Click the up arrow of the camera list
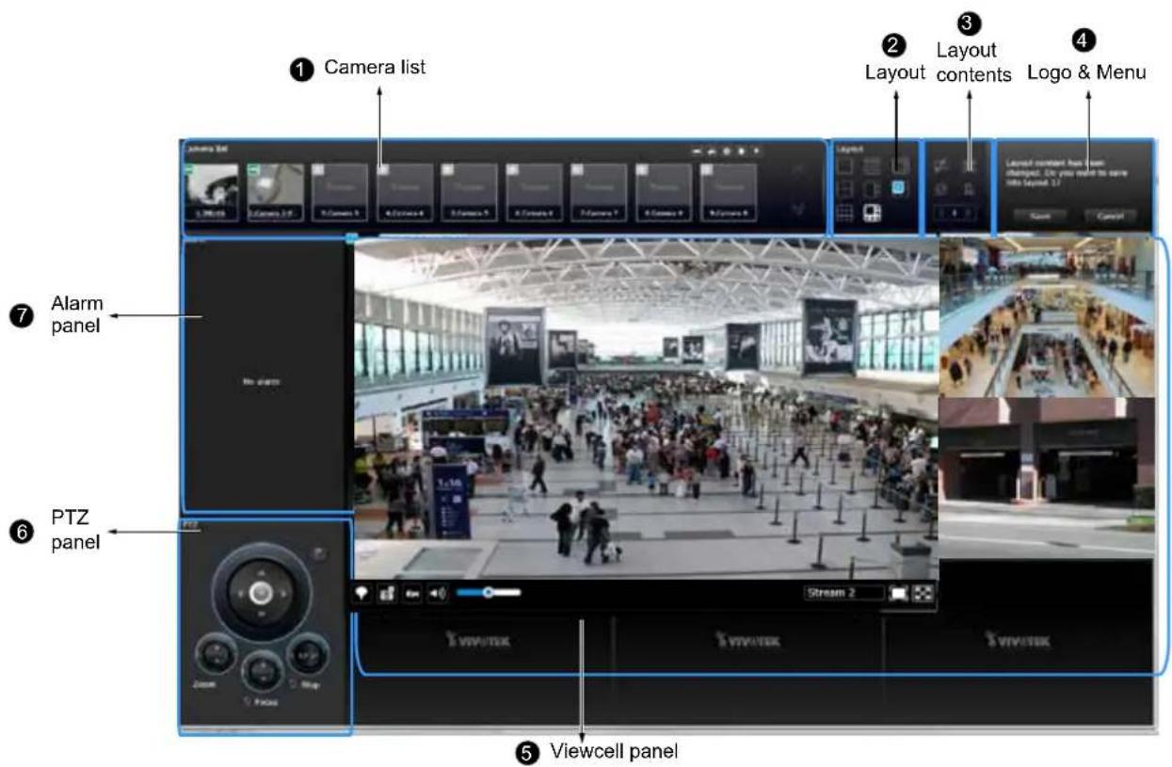The height and width of the screenshot is (767, 1172). 797,170
